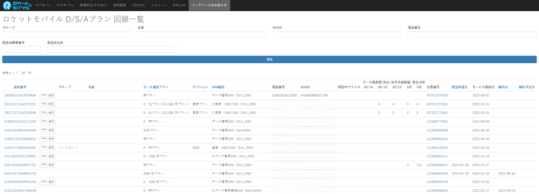
Task: Focus the ICCID search field
Action: point(337,34)
